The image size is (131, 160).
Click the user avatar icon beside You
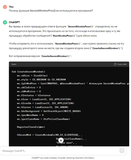(x=5, y=7)
